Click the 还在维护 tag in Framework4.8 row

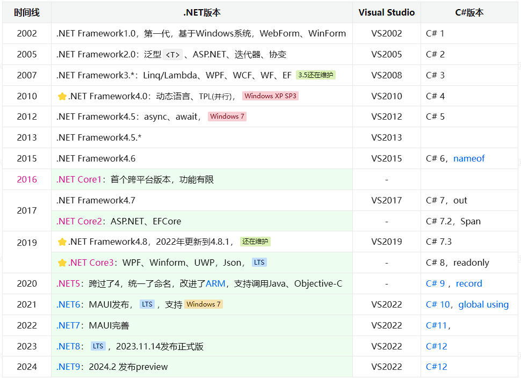(255, 242)
